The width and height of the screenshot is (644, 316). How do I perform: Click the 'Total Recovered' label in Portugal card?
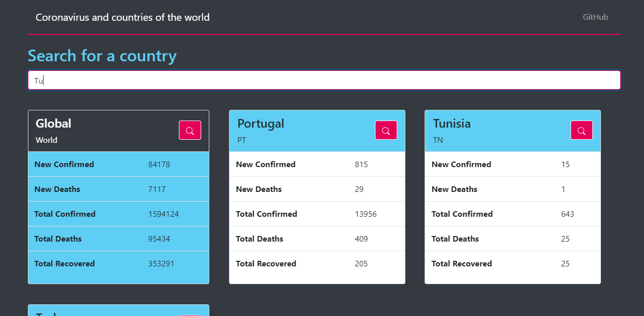tap(266, 264)
